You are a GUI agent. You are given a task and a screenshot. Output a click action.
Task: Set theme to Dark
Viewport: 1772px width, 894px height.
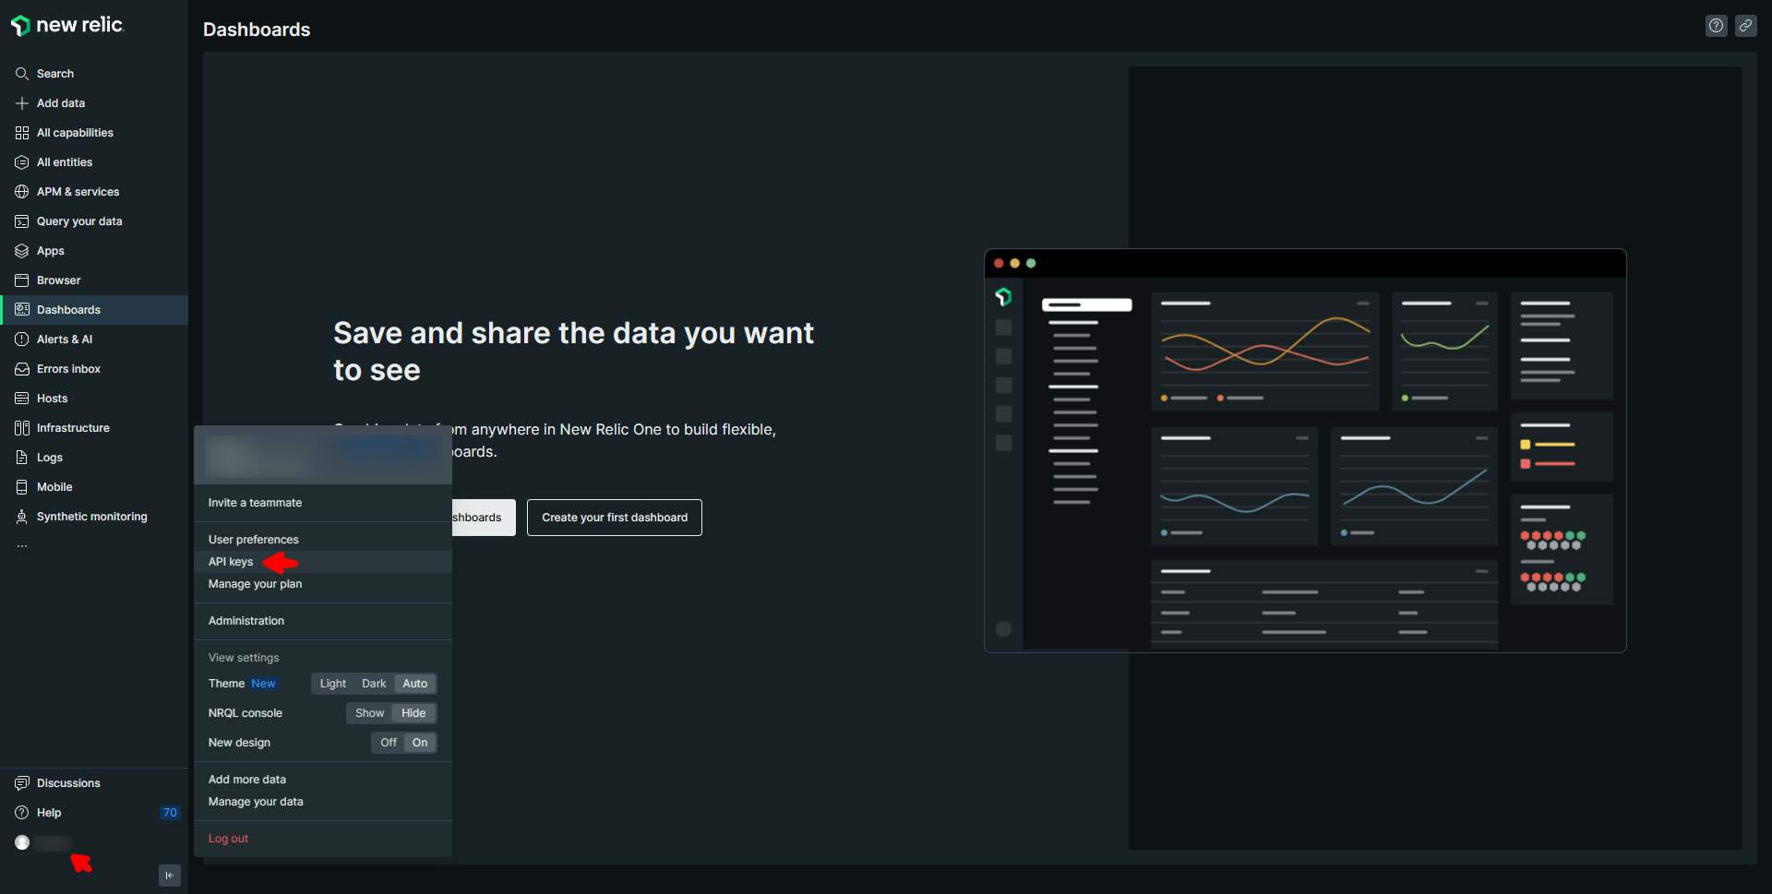pos(374,684)
